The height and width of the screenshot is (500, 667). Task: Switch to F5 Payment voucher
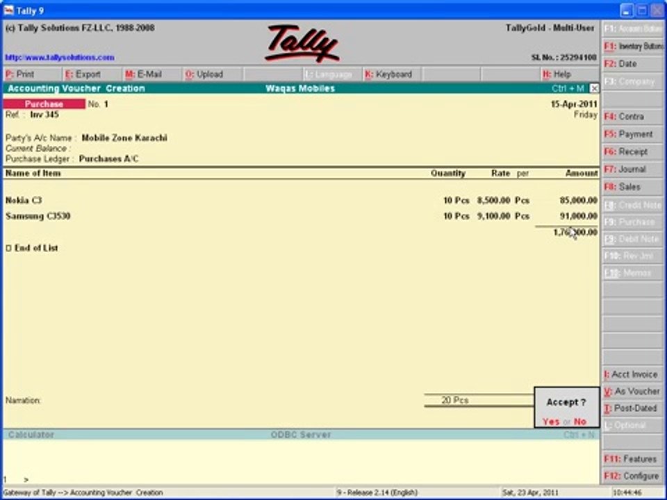tap(633, 134)
